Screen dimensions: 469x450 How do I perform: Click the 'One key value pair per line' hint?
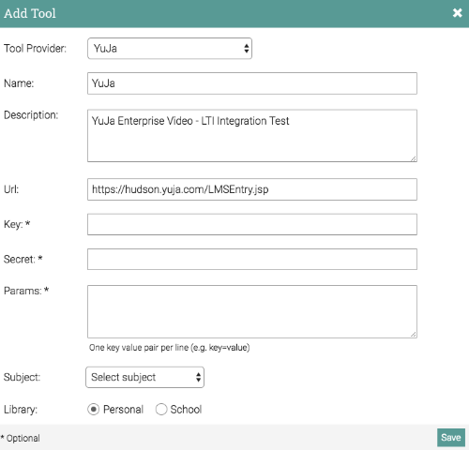pos(169,348)
